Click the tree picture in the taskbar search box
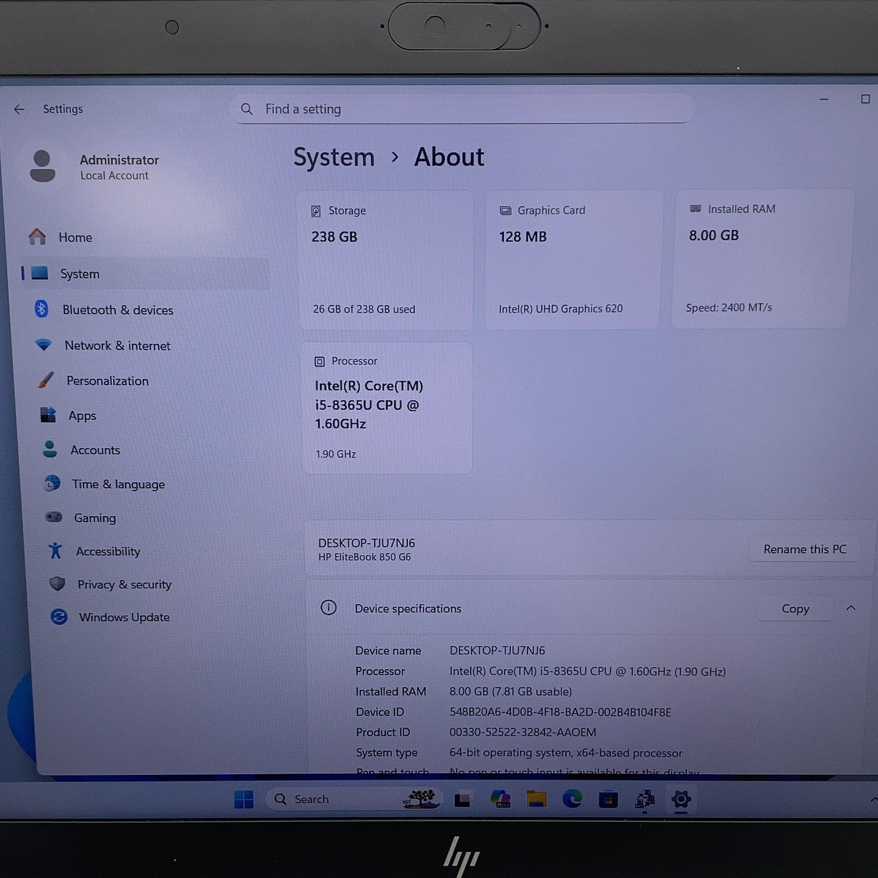The image size is (878, 878). (x=421, y=799)
